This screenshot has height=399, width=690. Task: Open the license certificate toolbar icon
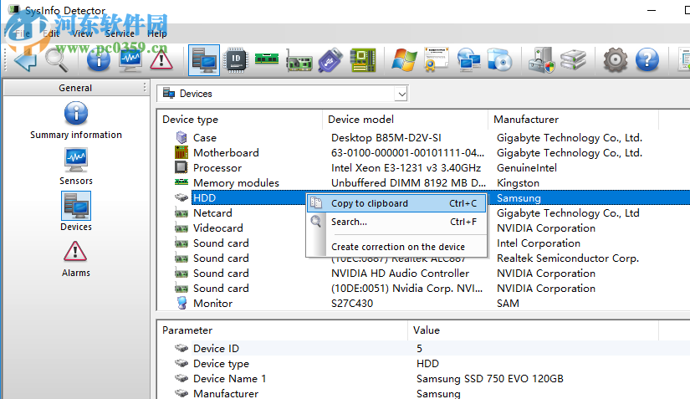[436, 59]
